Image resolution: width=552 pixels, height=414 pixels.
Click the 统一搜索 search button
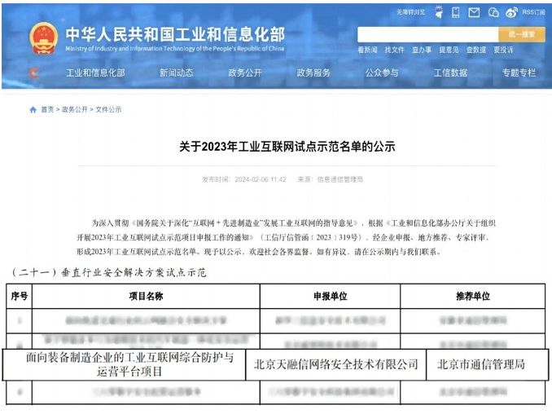(x=521, y=34)
